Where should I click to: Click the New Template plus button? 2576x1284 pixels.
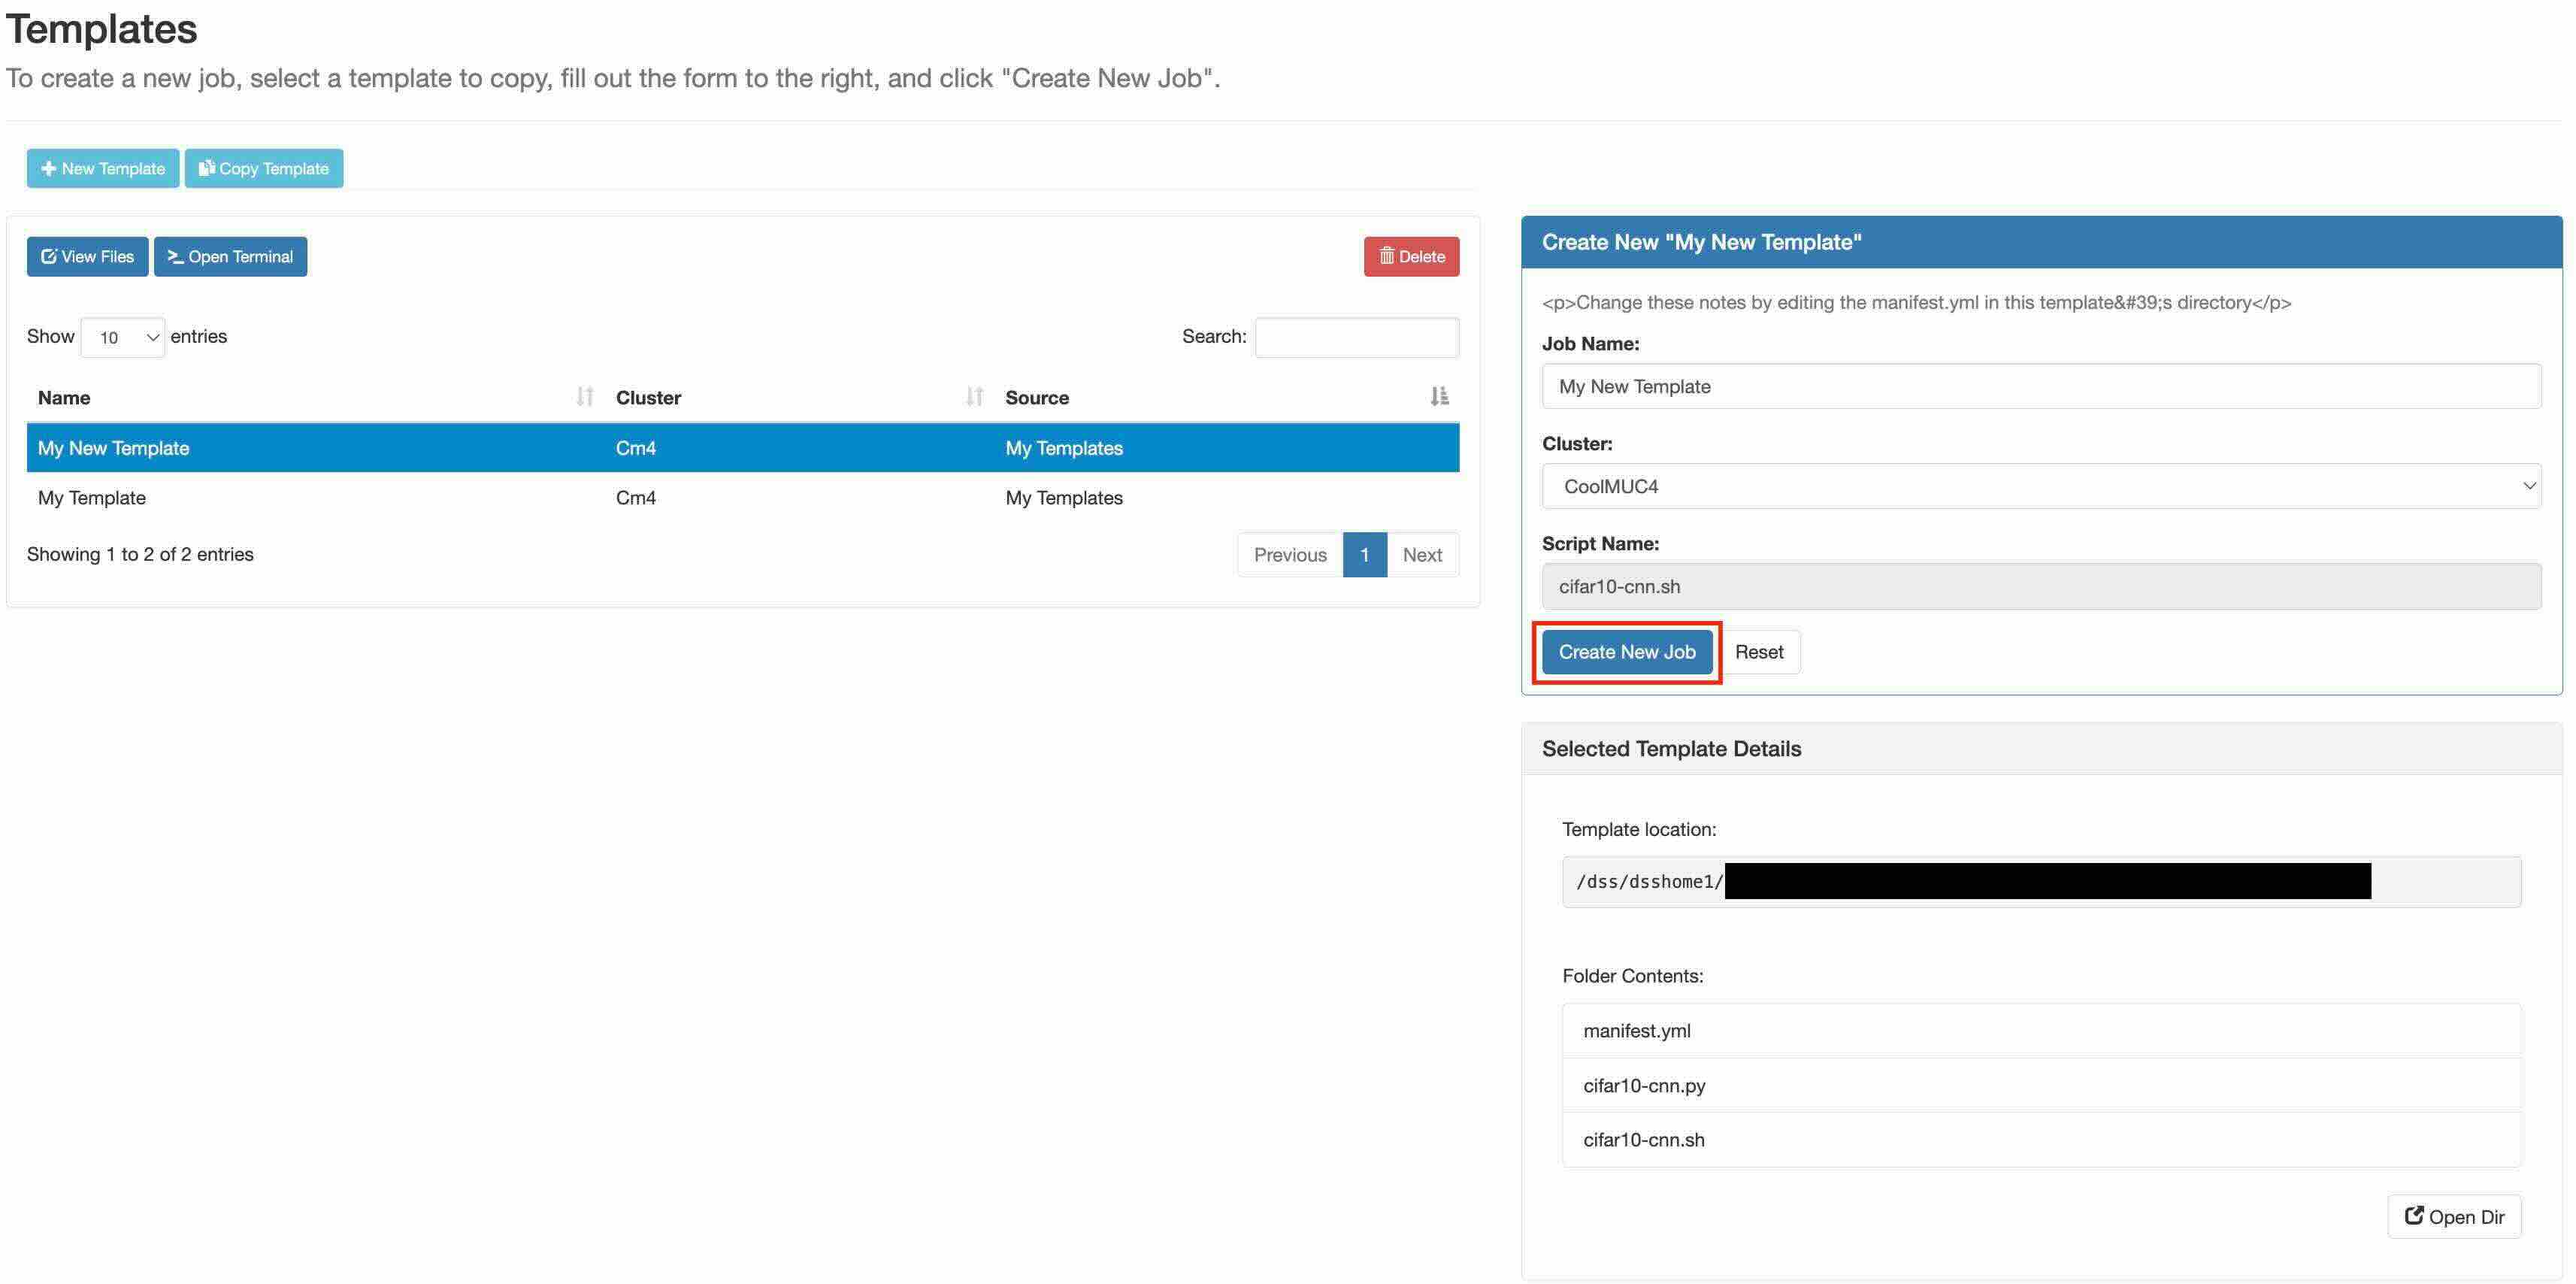102,168
